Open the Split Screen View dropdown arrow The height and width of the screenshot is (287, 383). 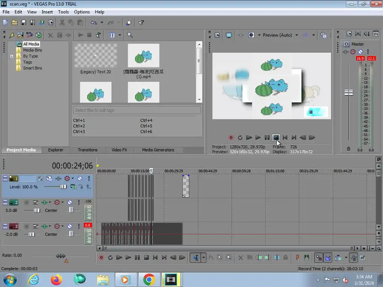259,35
